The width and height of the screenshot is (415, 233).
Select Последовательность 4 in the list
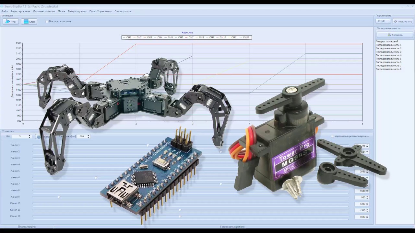pyautogui.click(x=388, y=55)
